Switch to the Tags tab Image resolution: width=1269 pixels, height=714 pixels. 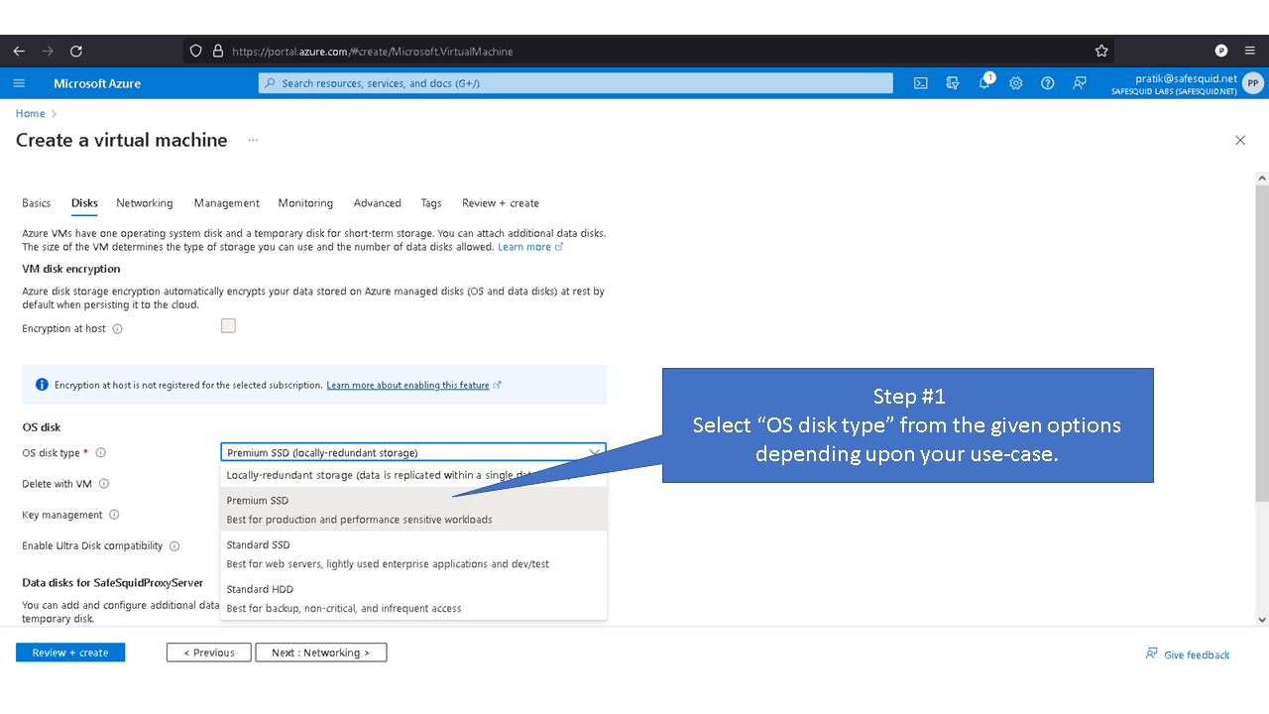pyautogui.click(x=431, y=202)
